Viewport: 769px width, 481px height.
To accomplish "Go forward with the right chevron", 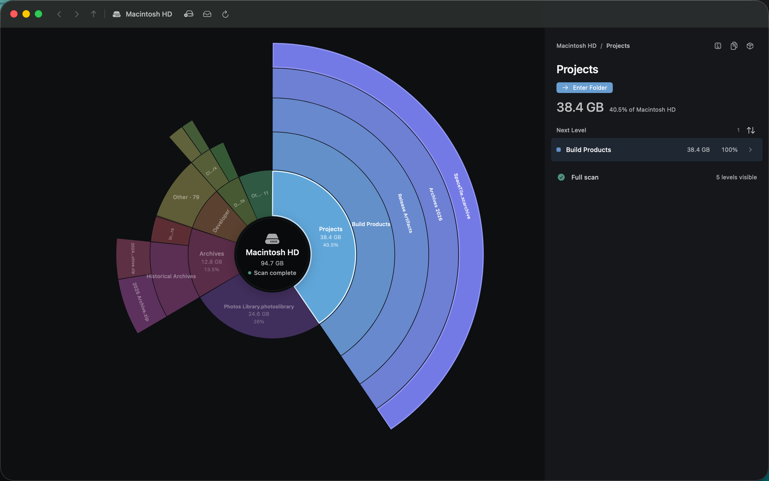I will [x=77, y=14].
